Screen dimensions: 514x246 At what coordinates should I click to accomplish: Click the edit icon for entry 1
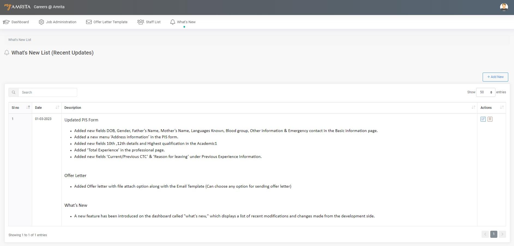click(483, 119)
